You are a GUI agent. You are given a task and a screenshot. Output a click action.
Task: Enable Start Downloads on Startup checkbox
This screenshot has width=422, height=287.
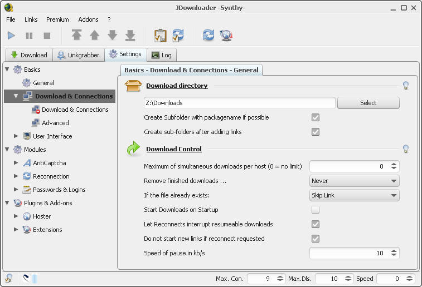[316, 210]
